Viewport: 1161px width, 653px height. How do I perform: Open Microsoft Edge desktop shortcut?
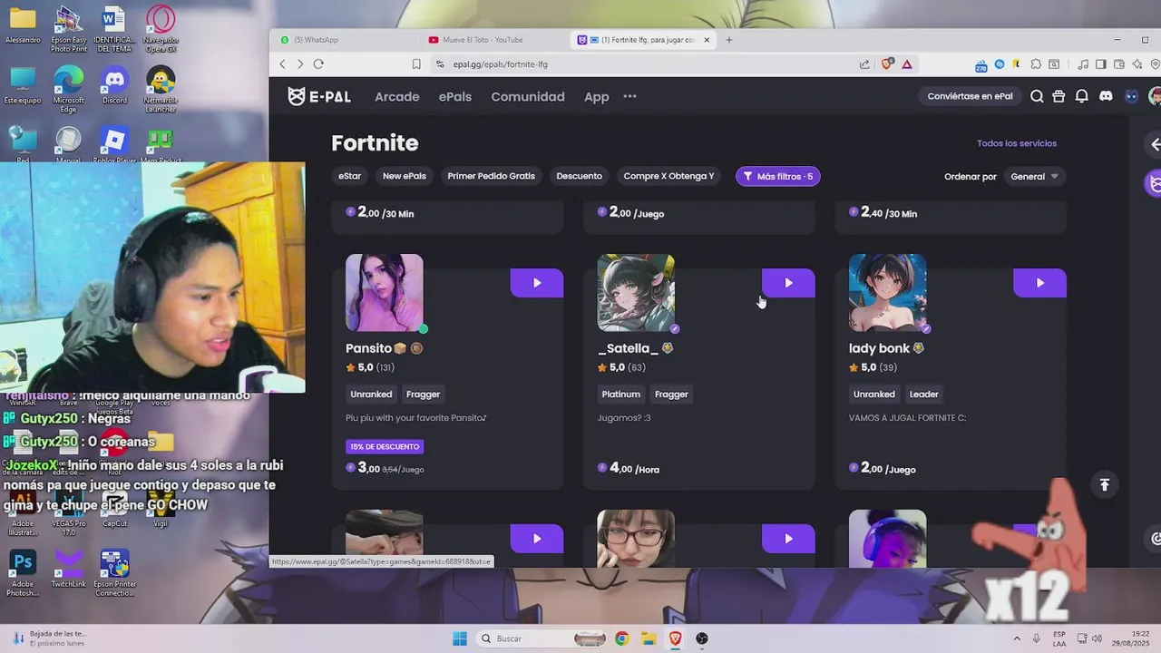click(69, 89)
